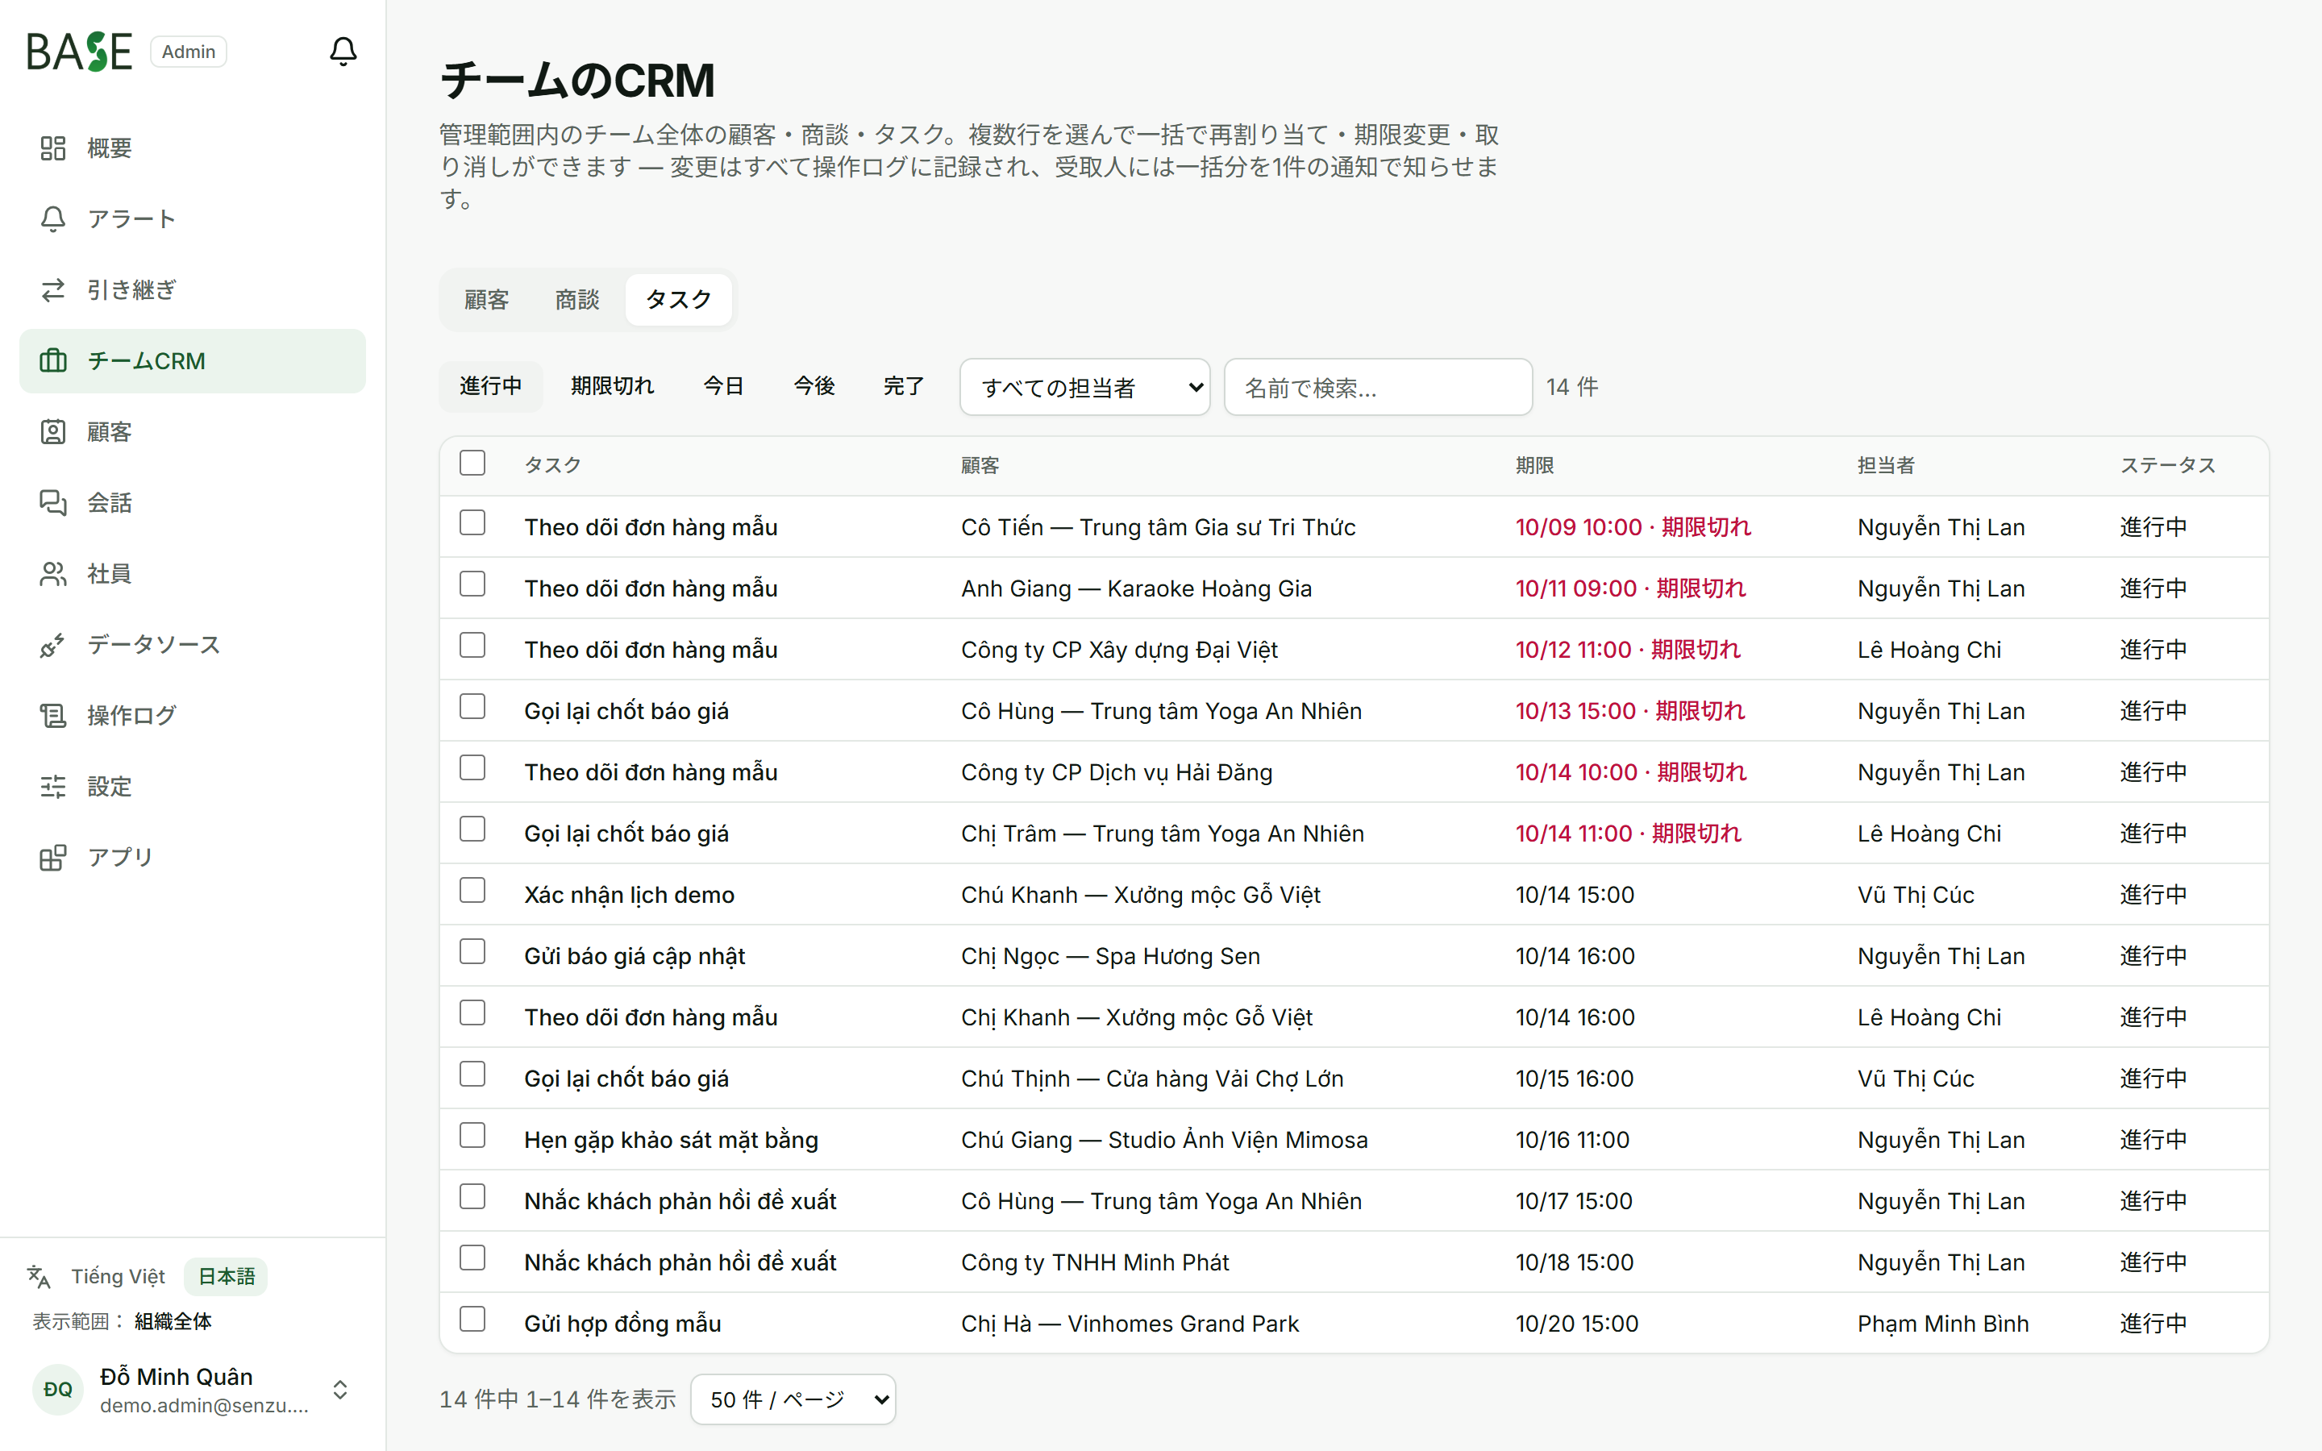Screen dimensions: 2322x1451
Task: Click the アプリ blocks icon
Action: tap(52, 857)
